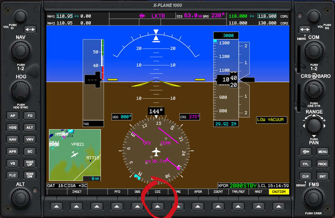Viewport: 335px width, 218px height.
Task: Swap COM active and standby frequencies
Action: [x=305, y=29]
